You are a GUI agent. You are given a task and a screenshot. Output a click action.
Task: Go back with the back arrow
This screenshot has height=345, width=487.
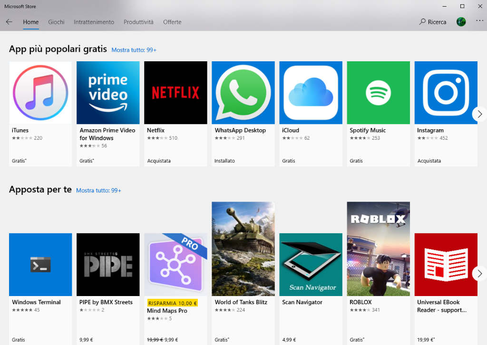[x=9, y=22]
